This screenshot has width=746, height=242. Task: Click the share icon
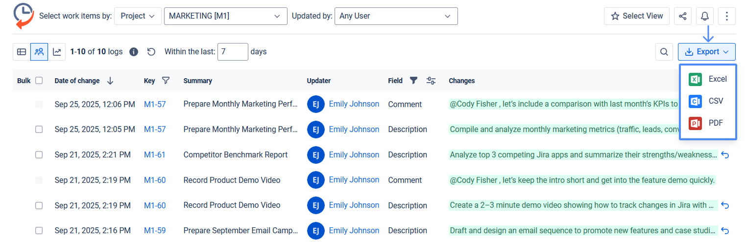pyautogui.click(x=683, y=16)
